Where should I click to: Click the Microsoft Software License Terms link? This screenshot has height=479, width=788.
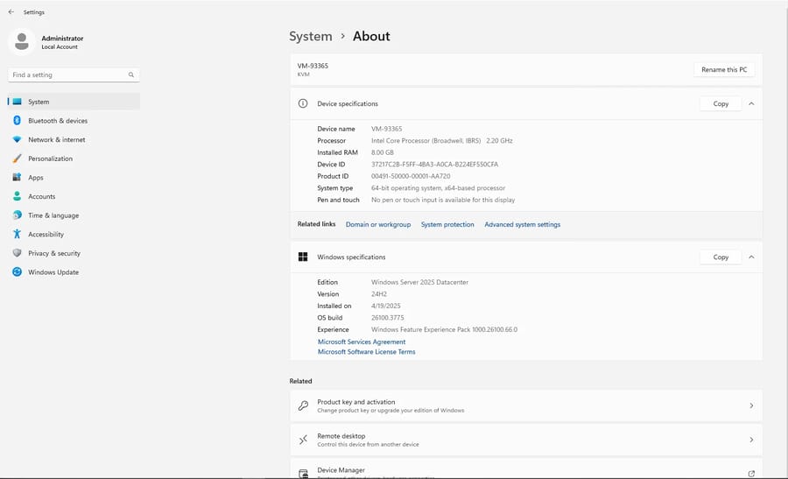pyautogui.click(x=366, y=352)
